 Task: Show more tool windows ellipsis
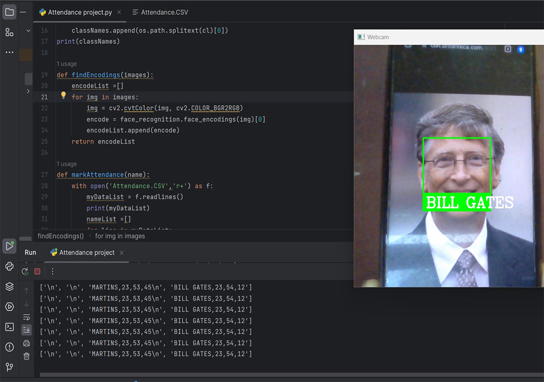(x=9, y=52)
